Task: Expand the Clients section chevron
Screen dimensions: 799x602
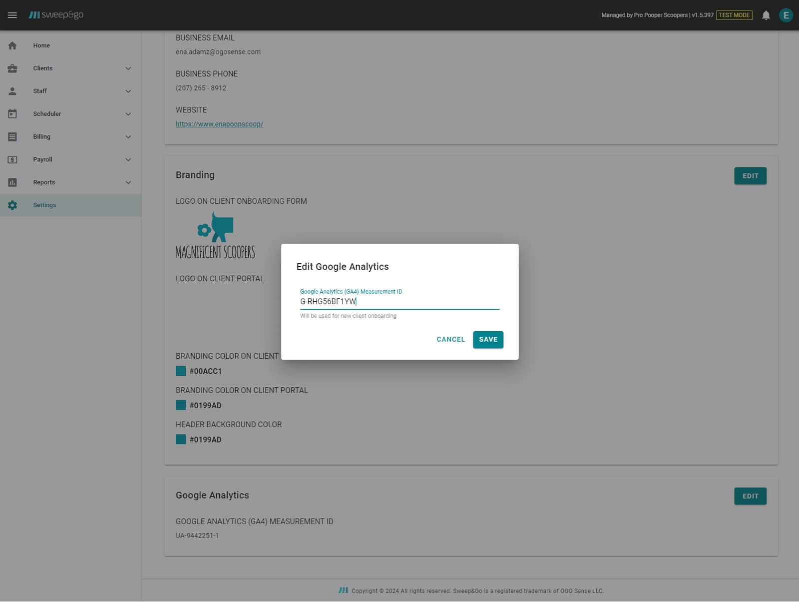Action: [x=128, y=68]
